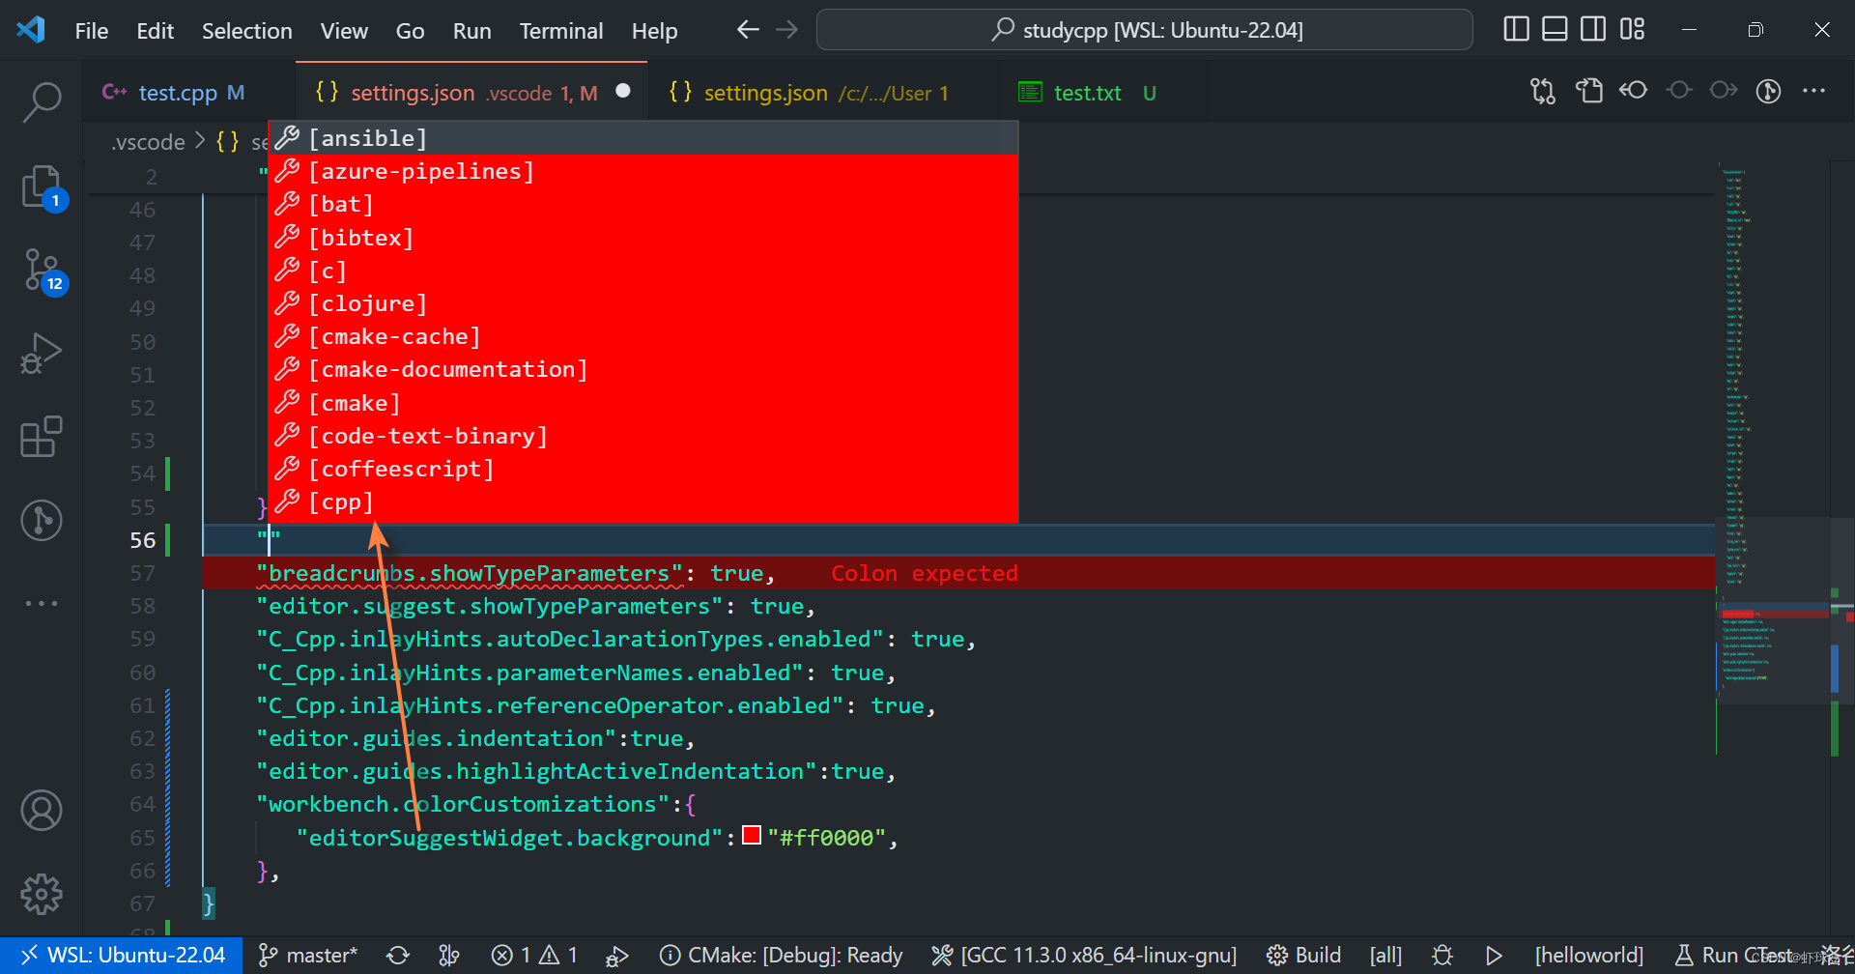Viewport: 1855px width, 974px height.
Task: Go forward with the right arrow
Action: pos(787,30)
